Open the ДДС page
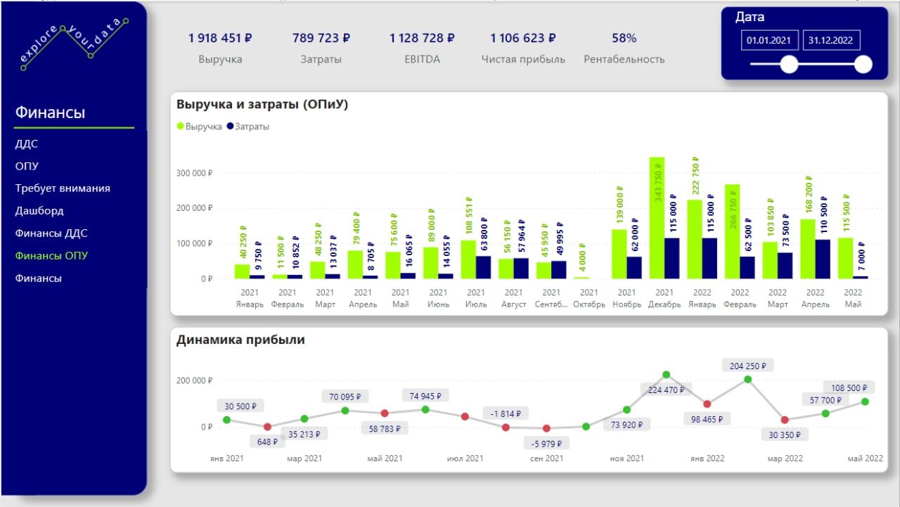Viewport: 900px width, 507px height. (27, 143)
